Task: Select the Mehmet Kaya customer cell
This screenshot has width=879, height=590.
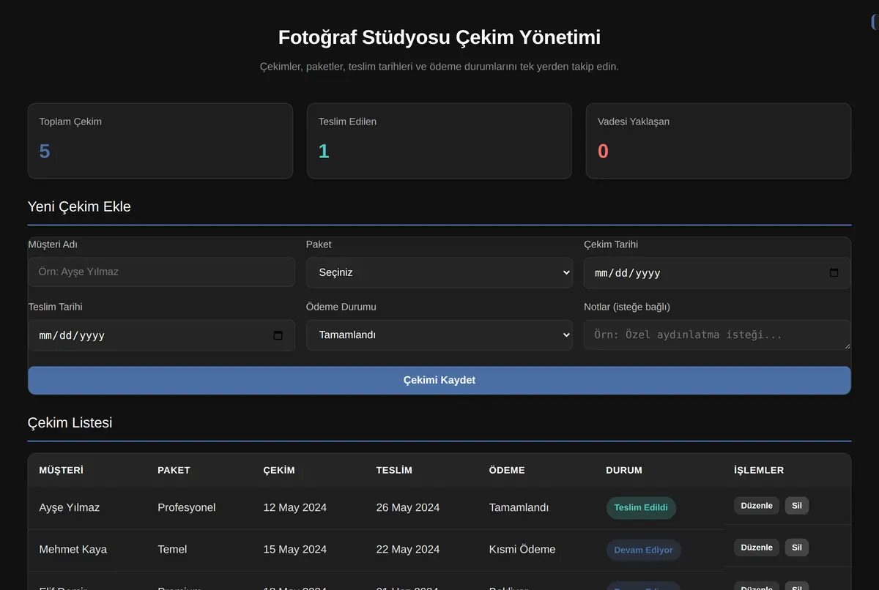Action: (73, 549)
